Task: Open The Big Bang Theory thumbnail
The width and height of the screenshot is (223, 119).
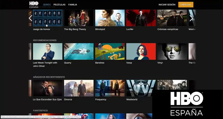Action: pos(79,18)
